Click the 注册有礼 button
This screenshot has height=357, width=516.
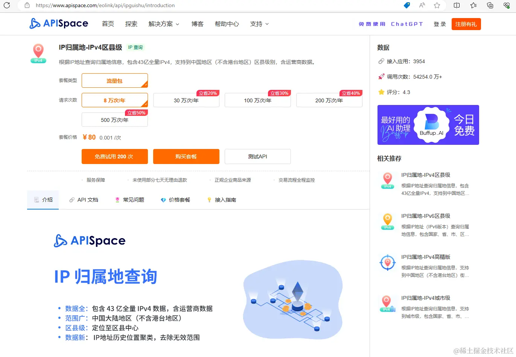pos(466,24)
